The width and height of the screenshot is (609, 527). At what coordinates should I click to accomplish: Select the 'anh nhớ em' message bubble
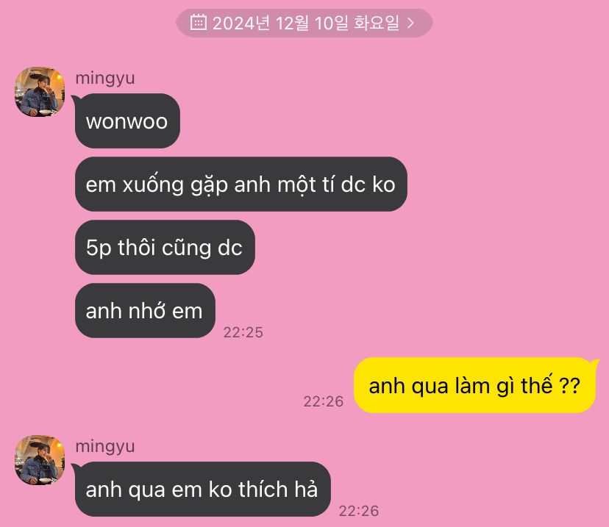(x=145, y=310)
